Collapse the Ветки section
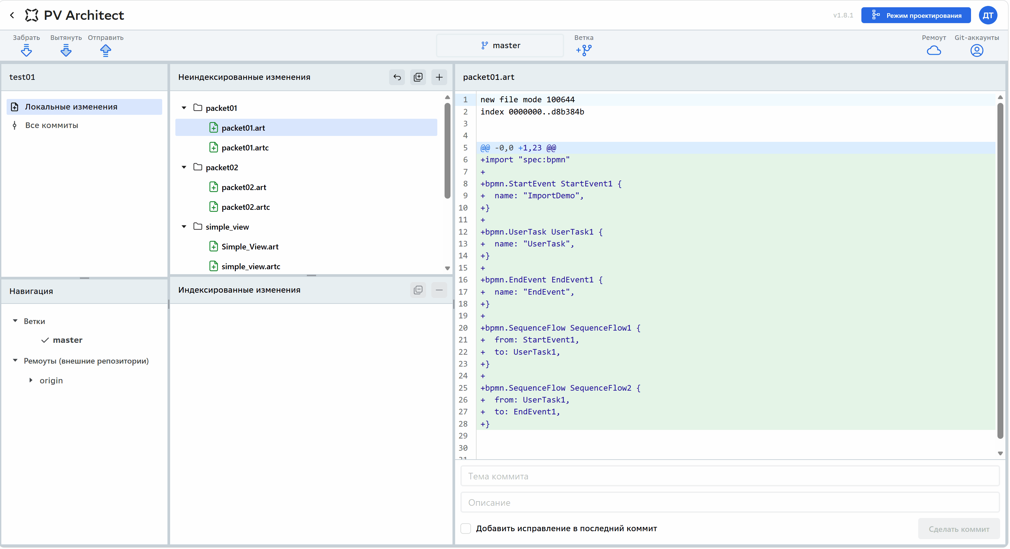Screen dimensions: 1010x549 coord(15,321)
